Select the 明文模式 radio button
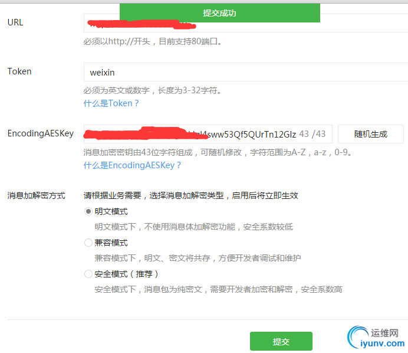 click(x=88, y=211)
